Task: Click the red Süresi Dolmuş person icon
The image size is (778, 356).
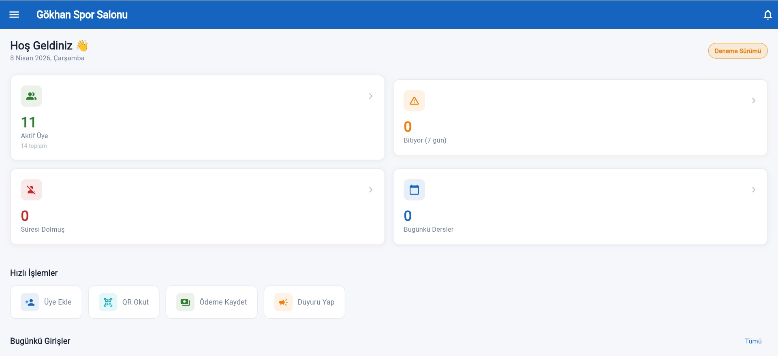Action: [31, 190]
